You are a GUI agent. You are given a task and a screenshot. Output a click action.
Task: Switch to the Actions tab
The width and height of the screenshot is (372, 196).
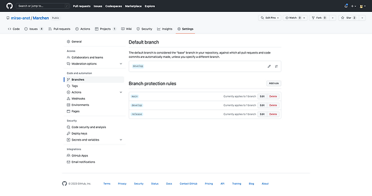click(x=82, y=29)
